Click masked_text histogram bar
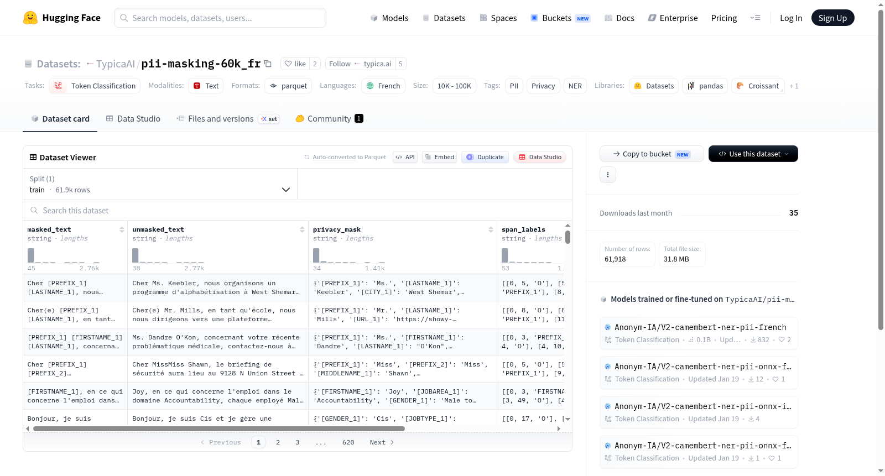Screen dimensions: 885x476 point(31,255)
